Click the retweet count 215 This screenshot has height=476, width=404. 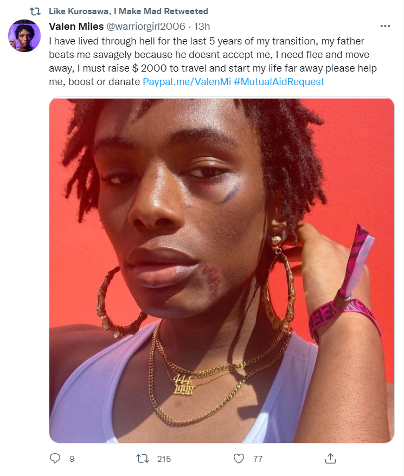(164, 459)
